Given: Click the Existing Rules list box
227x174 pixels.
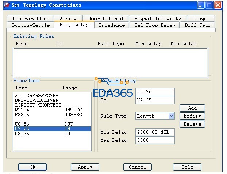Looking at the screenshot, I should (x=111, y=63).
